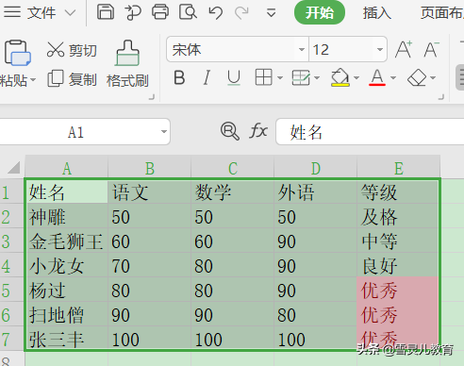The width and height of the screenshot is (464, 366).
Task: Select column A header
Action: coord(67,168)
